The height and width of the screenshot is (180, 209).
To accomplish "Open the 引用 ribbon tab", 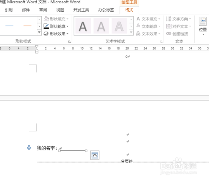I will (9, 10).
